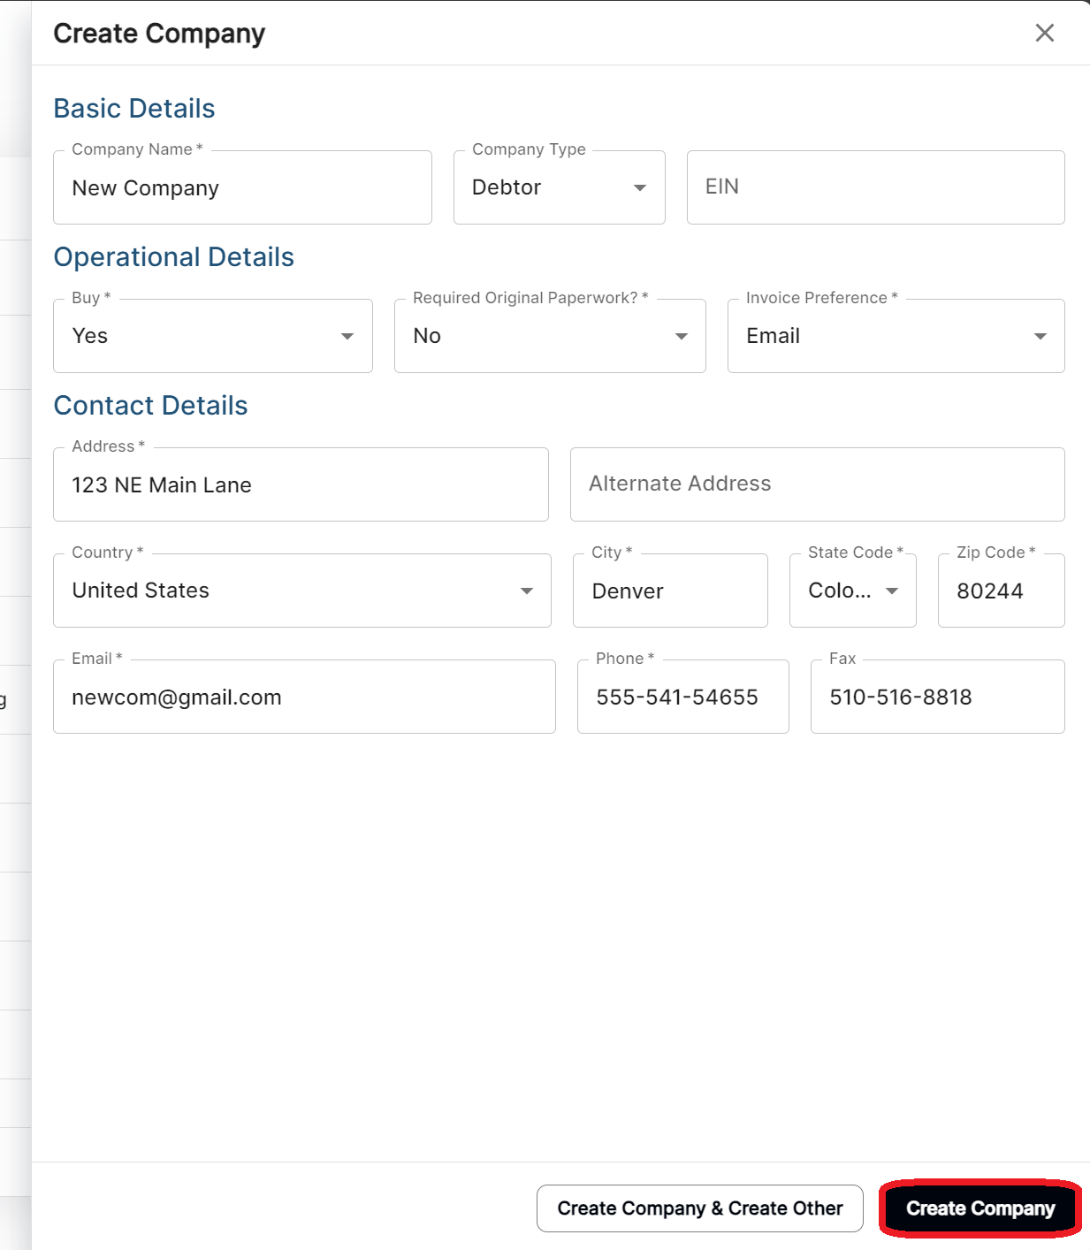Select Create Company & Create Other button

[x=699, y=1208]
